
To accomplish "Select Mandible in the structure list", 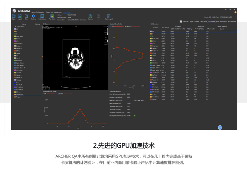I will [x=19, y=61].
